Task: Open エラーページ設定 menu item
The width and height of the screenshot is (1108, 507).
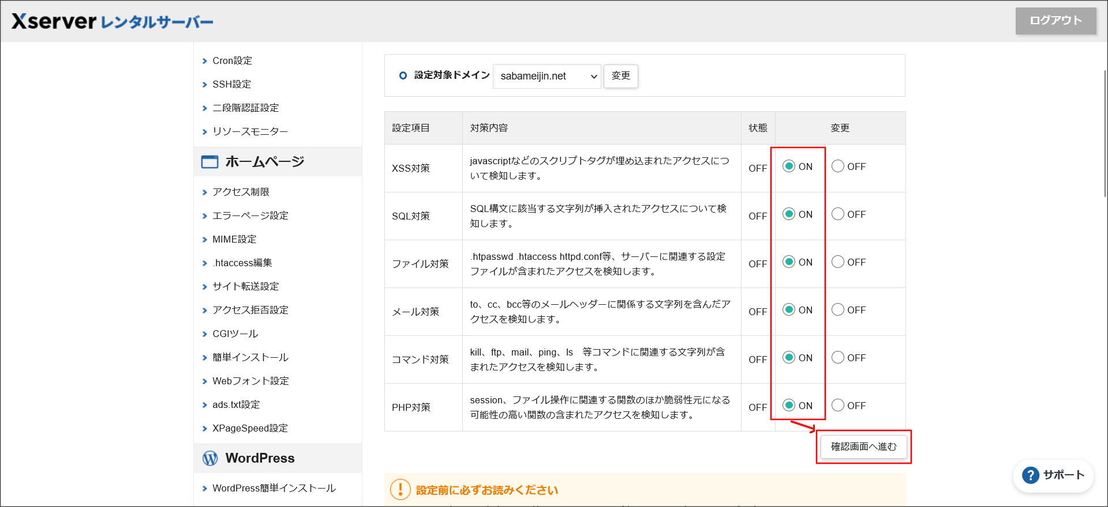Action: (250, 215)
